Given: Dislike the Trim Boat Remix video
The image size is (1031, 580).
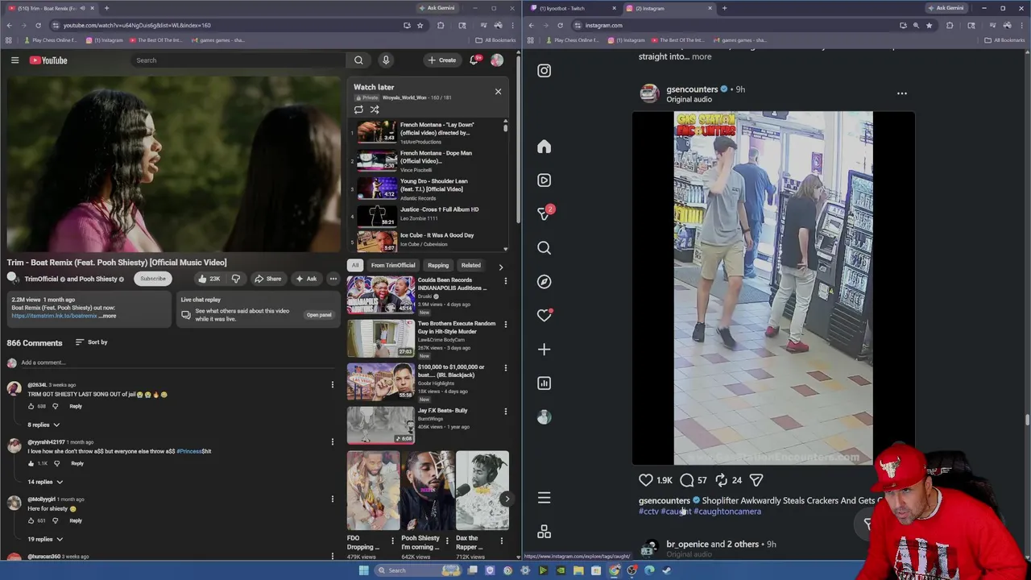Looking at the screenshot, I should [x=236, y=279].
